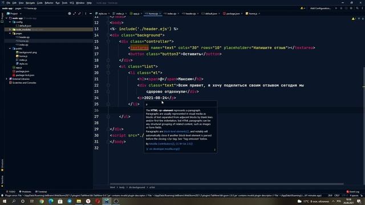The height and width of the screenshot is (205, 365).
Task: Open the Event Log
Action: [x=353, y=192]
